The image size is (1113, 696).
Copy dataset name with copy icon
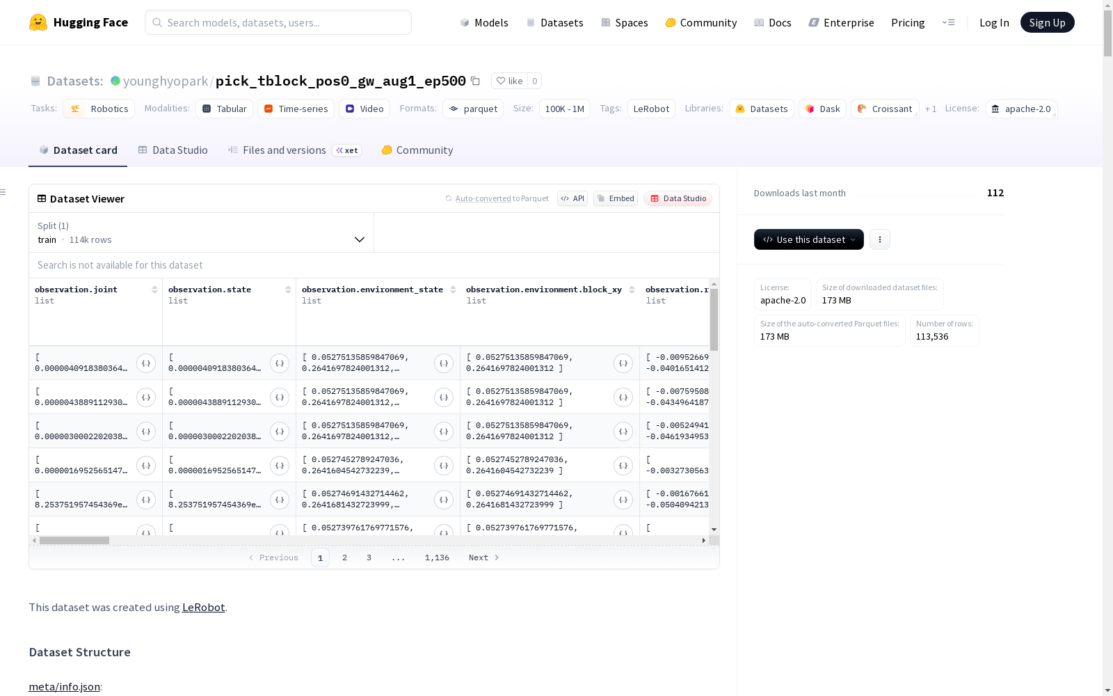475,81
